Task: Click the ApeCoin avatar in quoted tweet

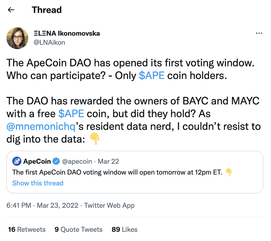Action: (x=17, y=161)
